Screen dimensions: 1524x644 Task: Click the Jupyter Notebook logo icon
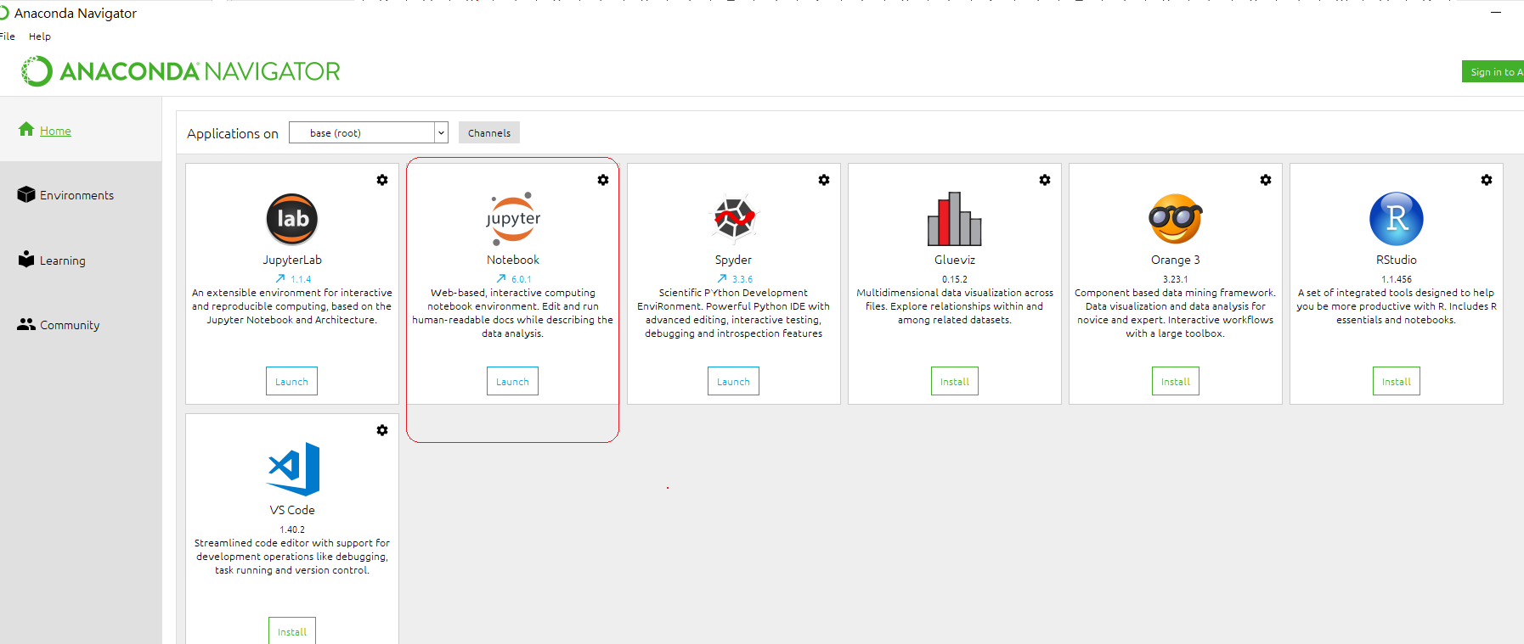point(513,219)
